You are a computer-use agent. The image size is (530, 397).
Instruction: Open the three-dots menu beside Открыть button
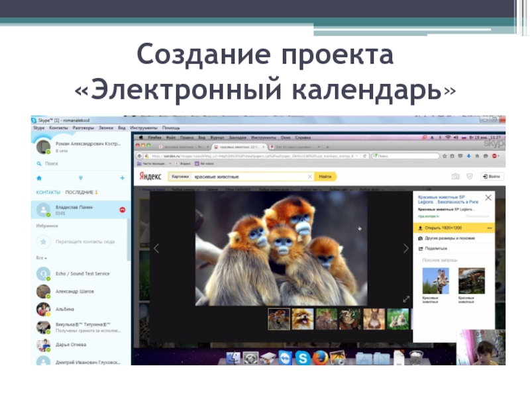click(x=489, y=228)
